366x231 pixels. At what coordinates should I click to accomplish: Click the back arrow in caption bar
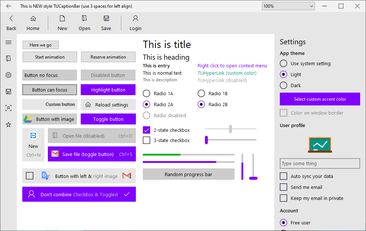[9, 6]
